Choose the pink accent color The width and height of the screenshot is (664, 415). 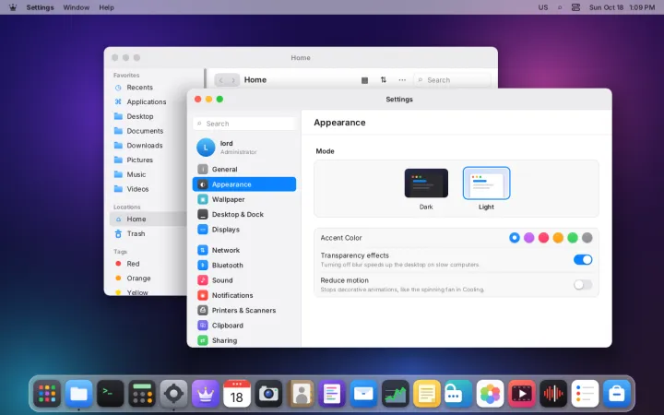[543, 238]
